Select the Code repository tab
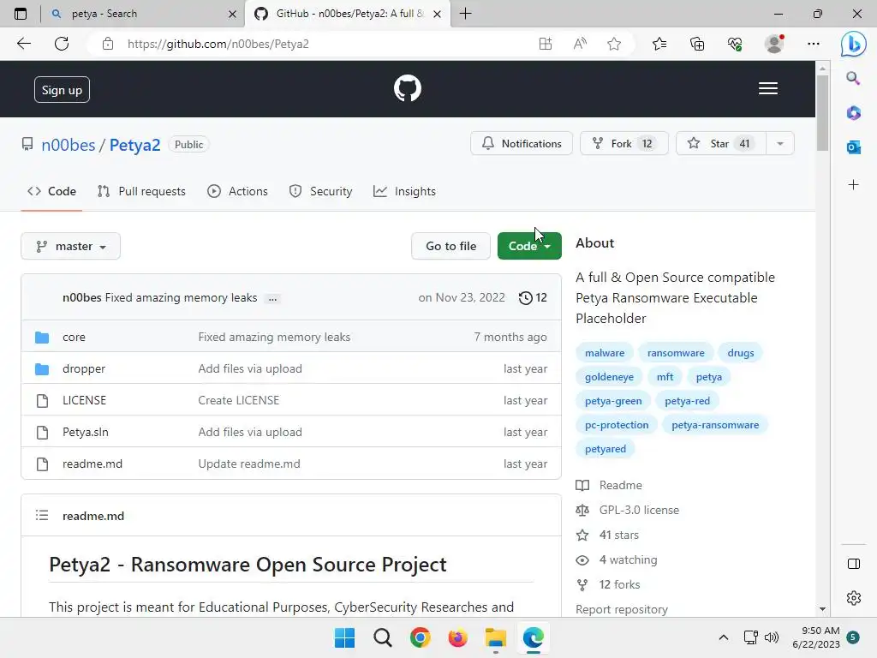The image size is (877, 658). (51, 191)
